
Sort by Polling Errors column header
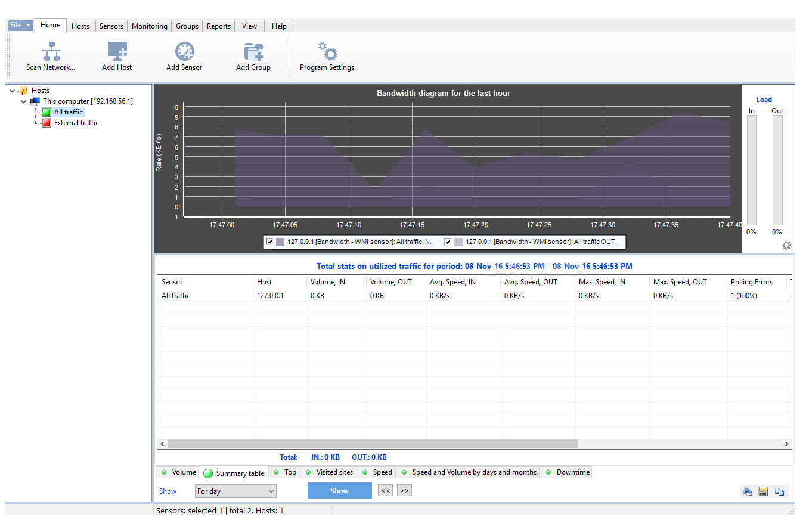758,282
